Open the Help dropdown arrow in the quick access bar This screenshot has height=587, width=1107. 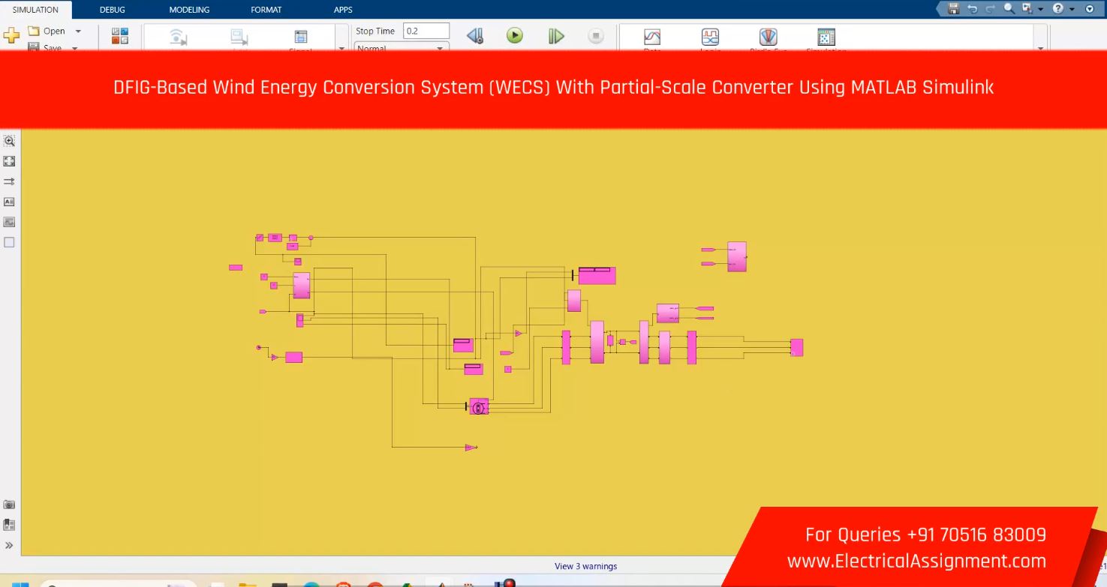(1072, 9)
